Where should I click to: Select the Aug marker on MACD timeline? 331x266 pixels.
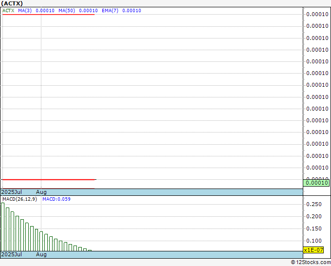click(41, 254)
